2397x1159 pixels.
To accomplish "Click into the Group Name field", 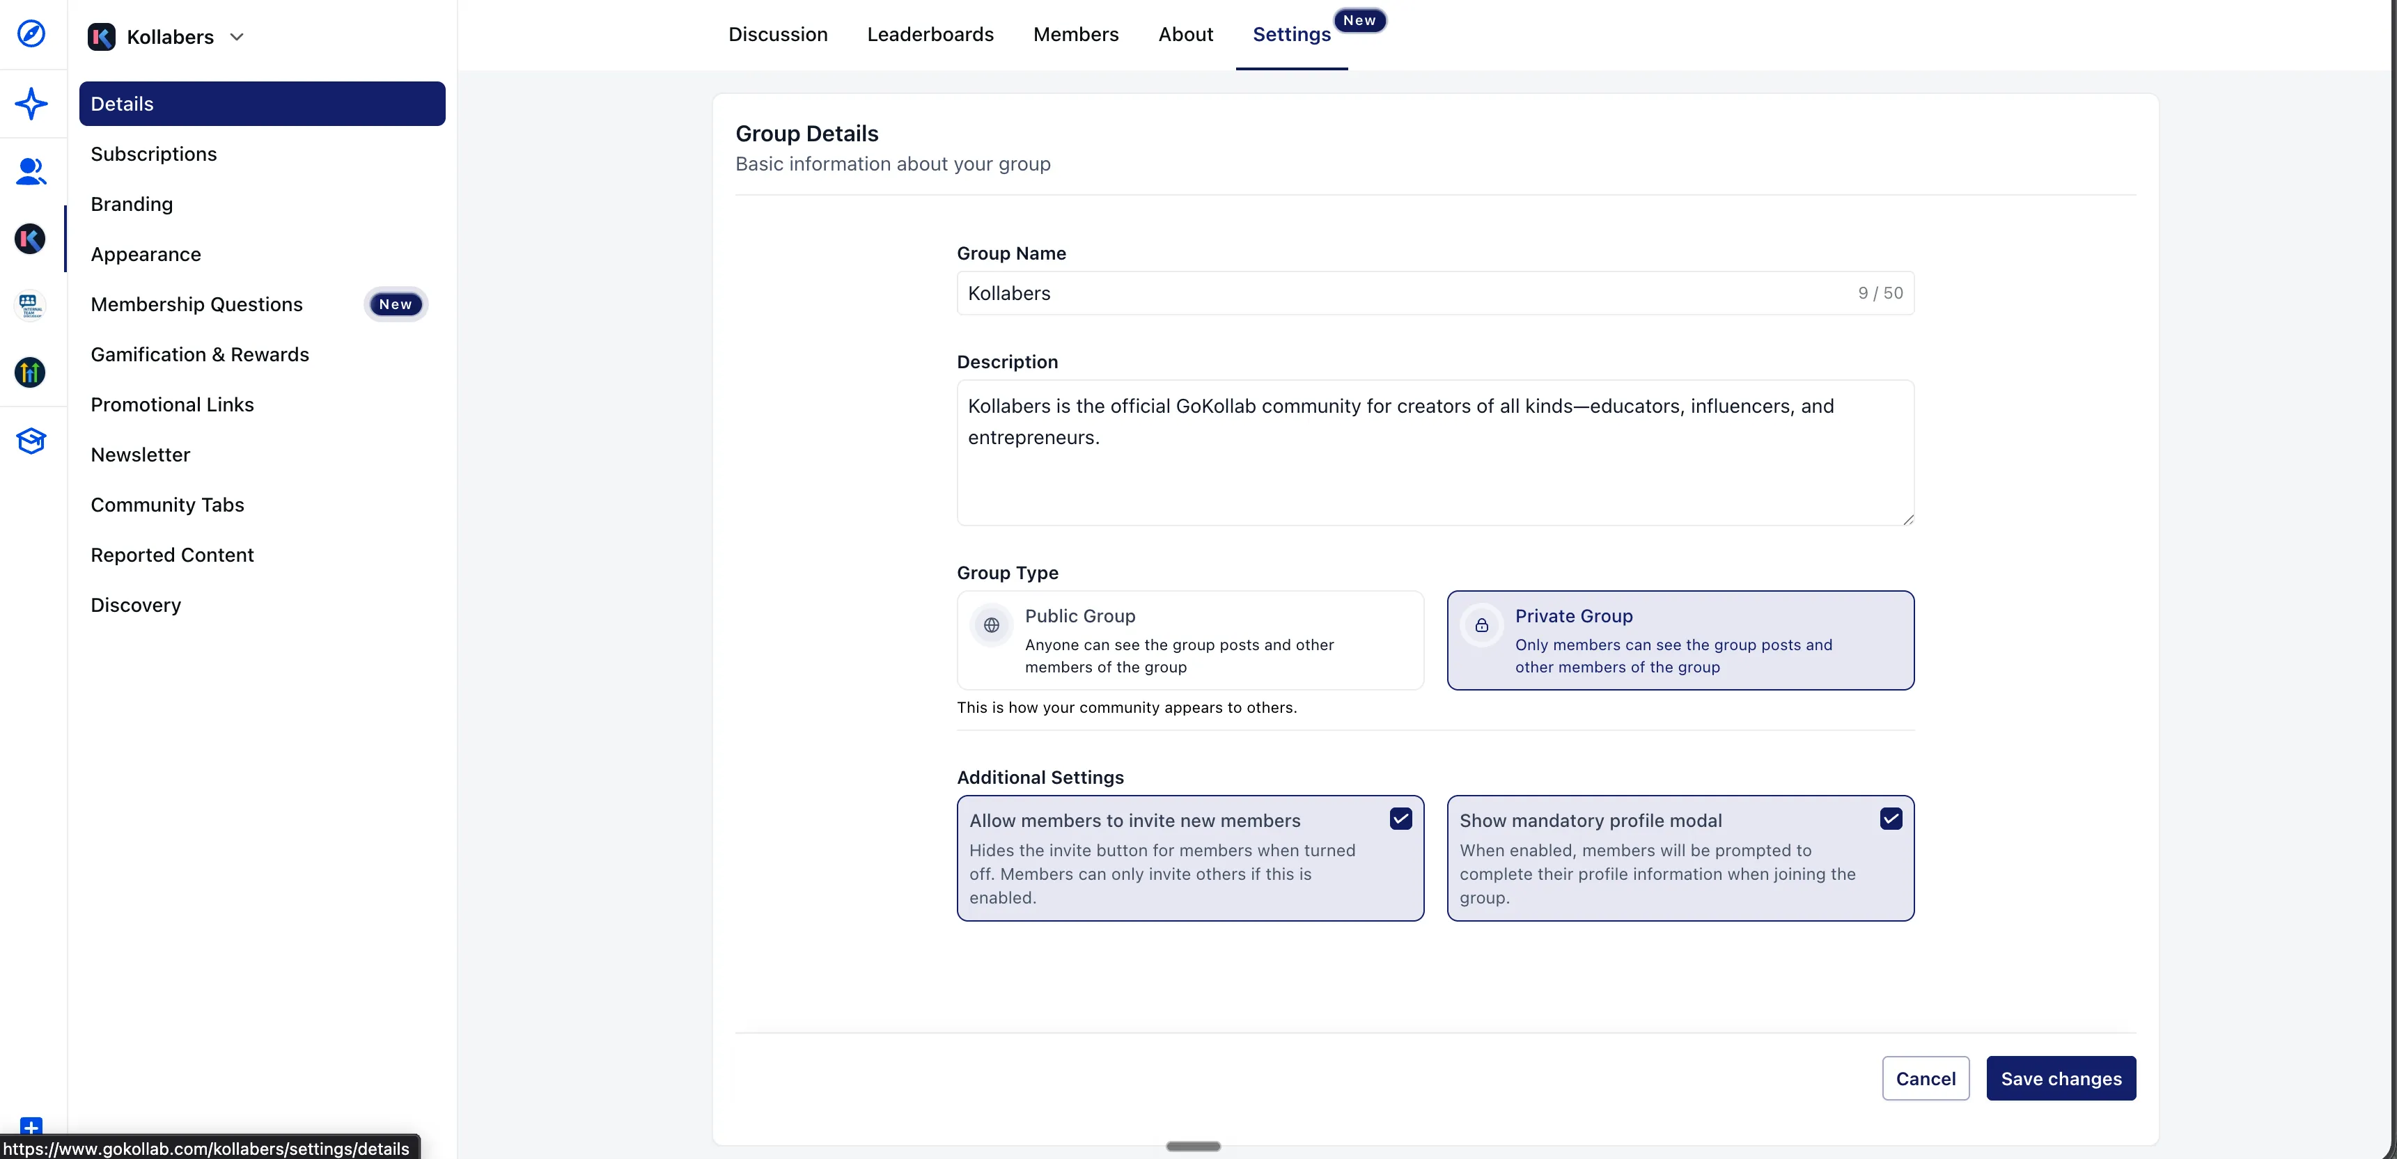I will pyautogui.click(x=1435, y=293).
